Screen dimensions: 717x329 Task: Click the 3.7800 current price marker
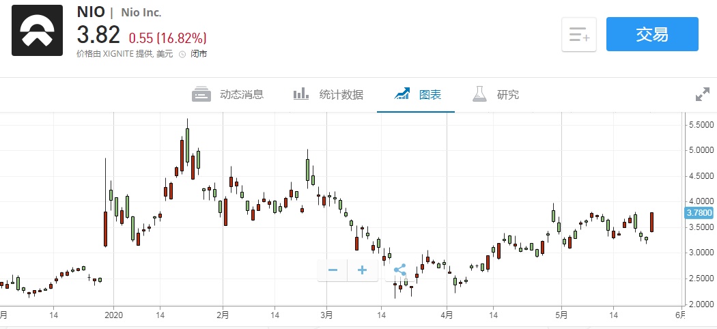click(699, 213)
